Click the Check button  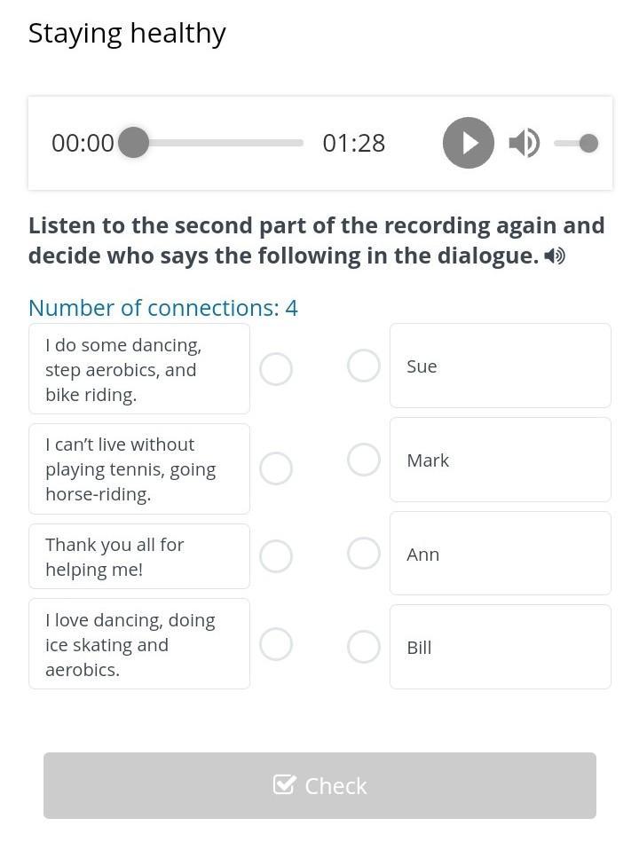pyautogui.click(x=319, y=785)
